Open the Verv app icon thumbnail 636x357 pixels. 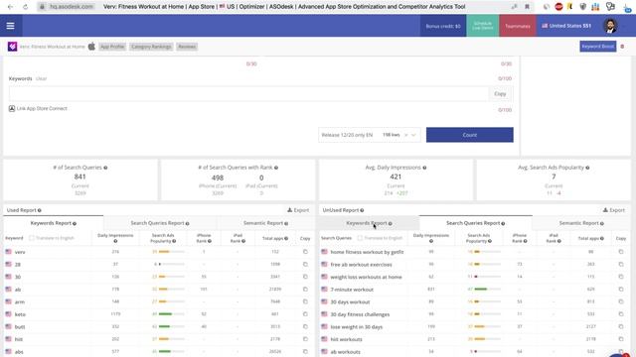[13, 47]
